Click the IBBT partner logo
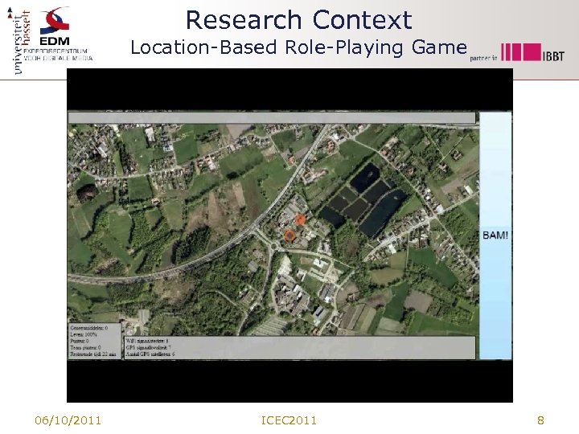Screen dimensions: 579x434 pyautogui.click(x=517, y=53)
